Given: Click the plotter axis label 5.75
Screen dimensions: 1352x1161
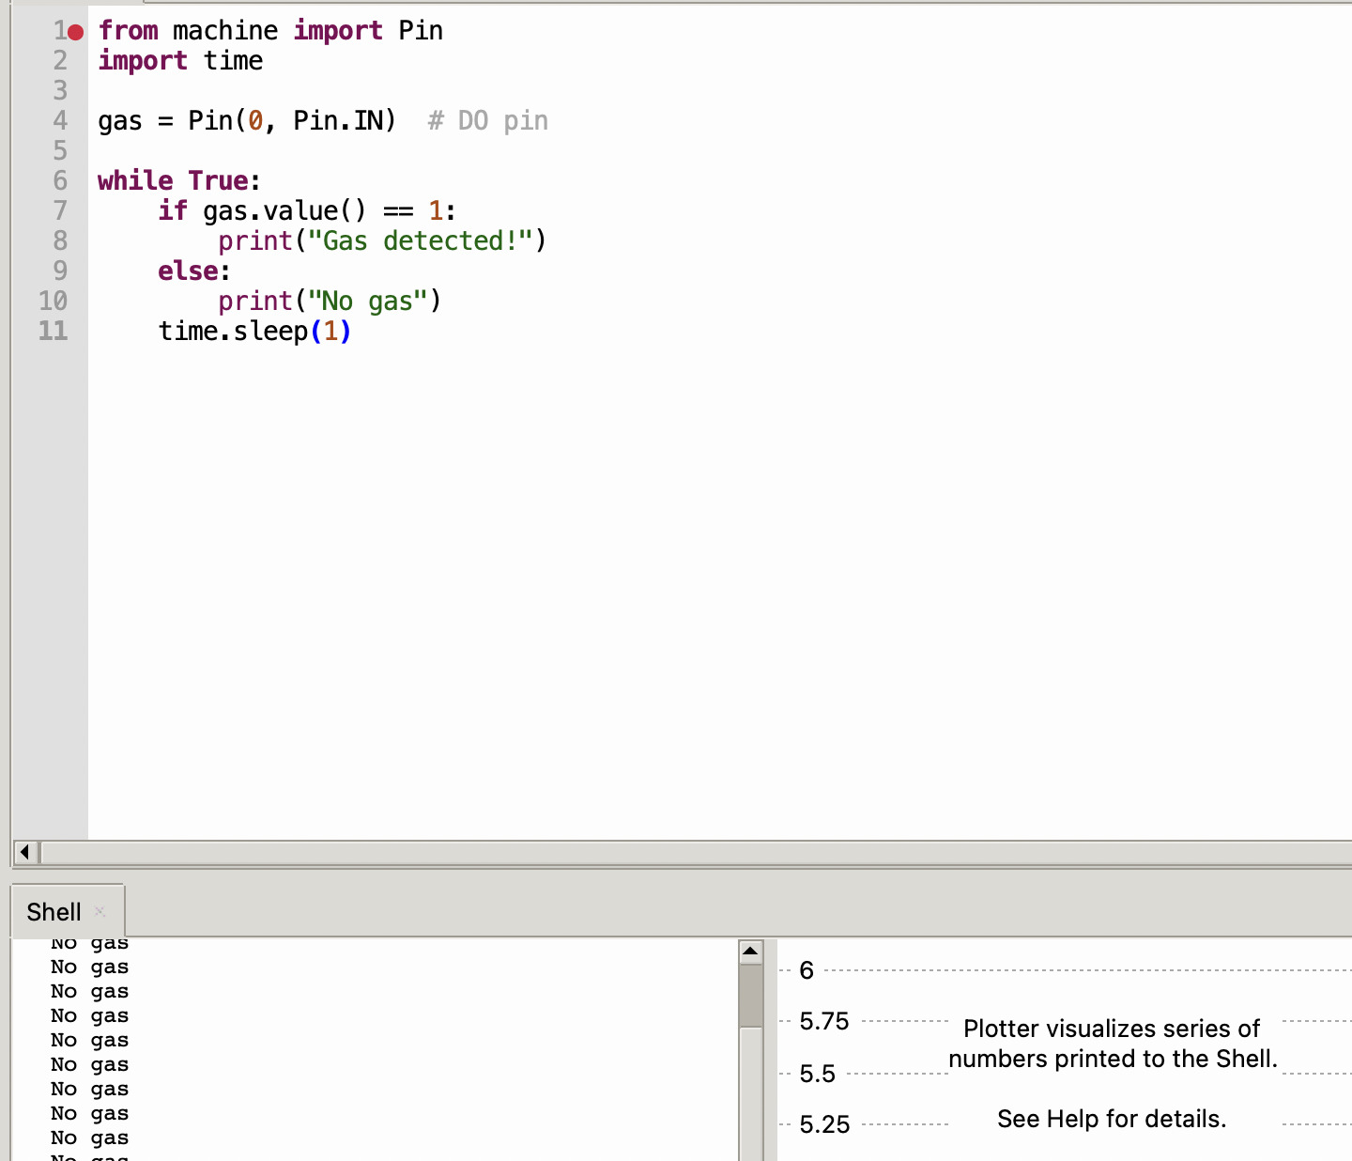Looking at the screenshot, I should click(824, 1021).
